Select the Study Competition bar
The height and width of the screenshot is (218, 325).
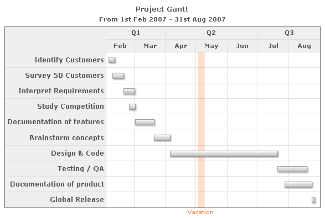[x=132, y=107]
